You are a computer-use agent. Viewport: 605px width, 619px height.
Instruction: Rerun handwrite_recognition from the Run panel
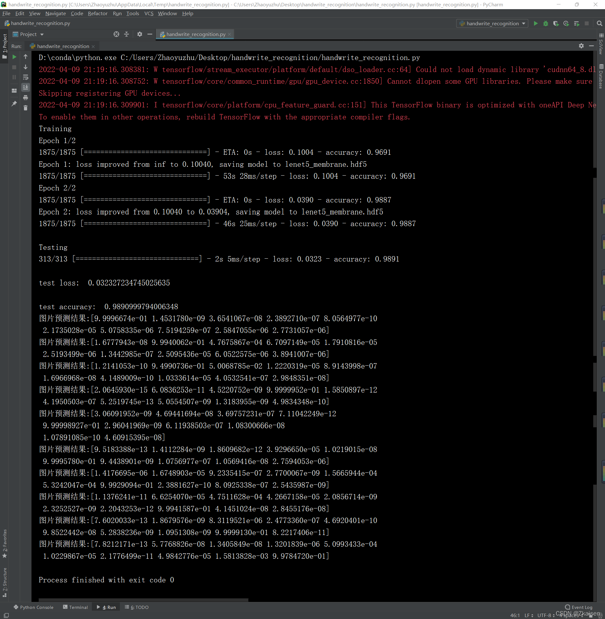pyautogui.click(x=14, y=57)
